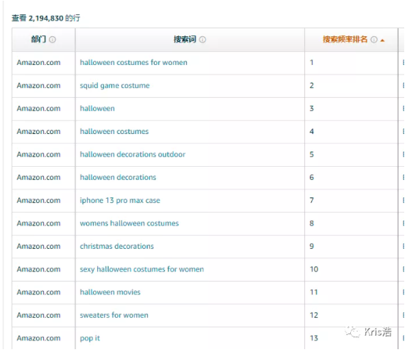Viewport: 409px width, 354px height.
Task: Click info icon next to 搜索频率排名 header
Action: pos(374,40)
